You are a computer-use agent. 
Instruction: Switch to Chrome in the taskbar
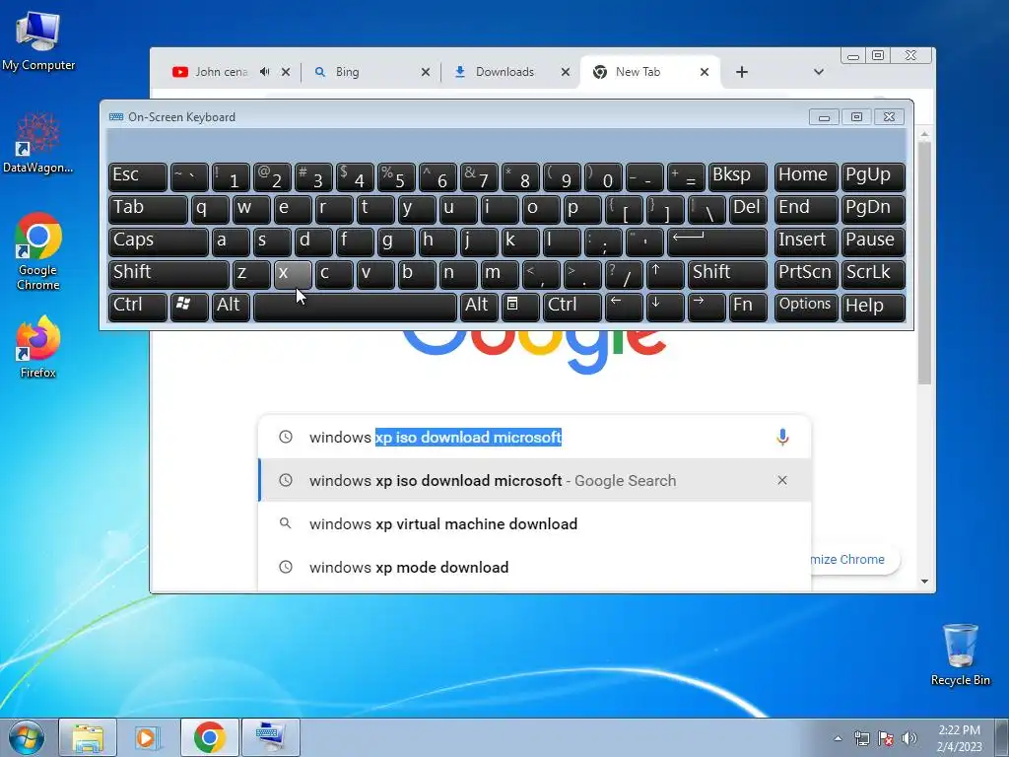coord(209,737)
